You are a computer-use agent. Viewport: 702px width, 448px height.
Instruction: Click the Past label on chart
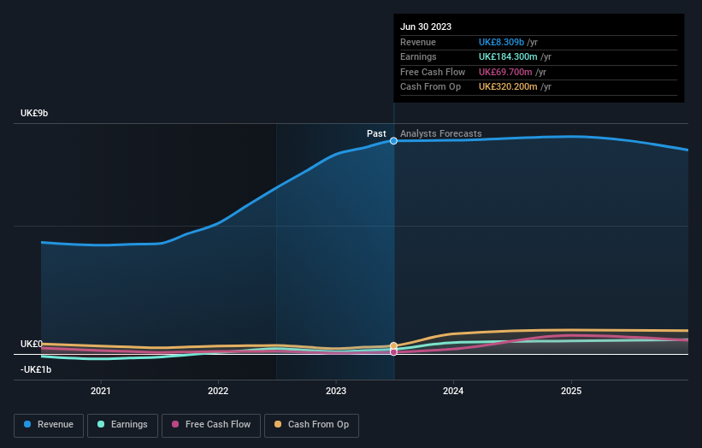(376, 134)
